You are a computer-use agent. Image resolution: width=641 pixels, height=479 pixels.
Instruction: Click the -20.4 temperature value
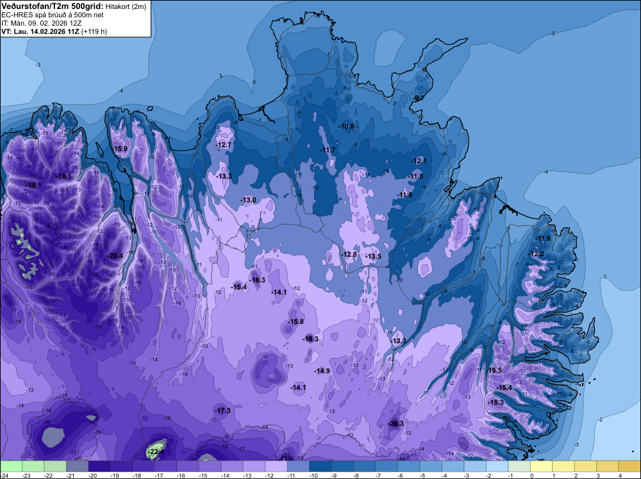pos(115,256)
